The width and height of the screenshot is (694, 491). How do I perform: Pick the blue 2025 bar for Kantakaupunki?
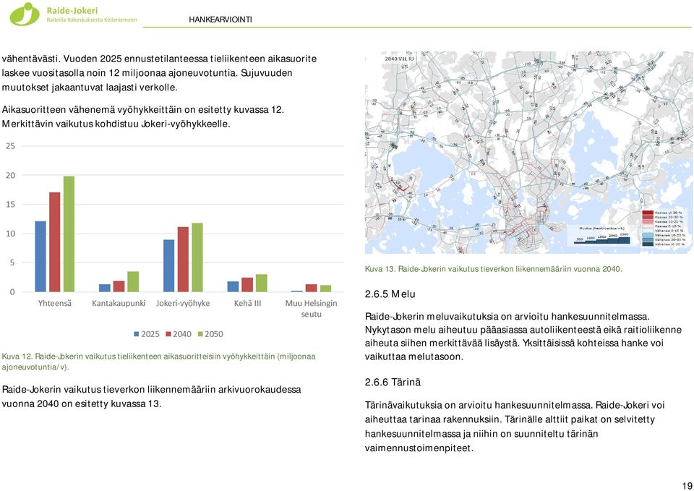pyautogui.click(x=105, y=288)
